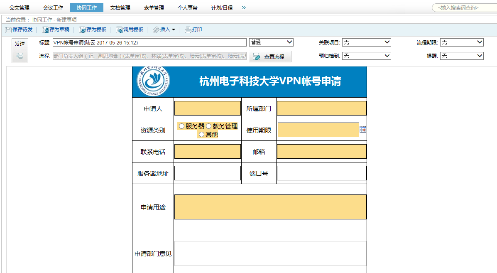Click the form heading 杭州电子科技大学VPN帐号申请
The height and width of the screenshot is (273, 497).
[270, 81]
